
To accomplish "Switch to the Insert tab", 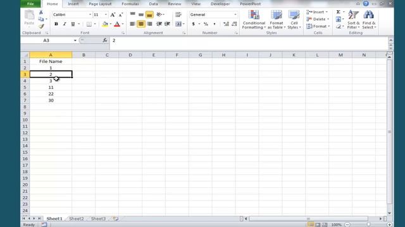I will (73, 4).
